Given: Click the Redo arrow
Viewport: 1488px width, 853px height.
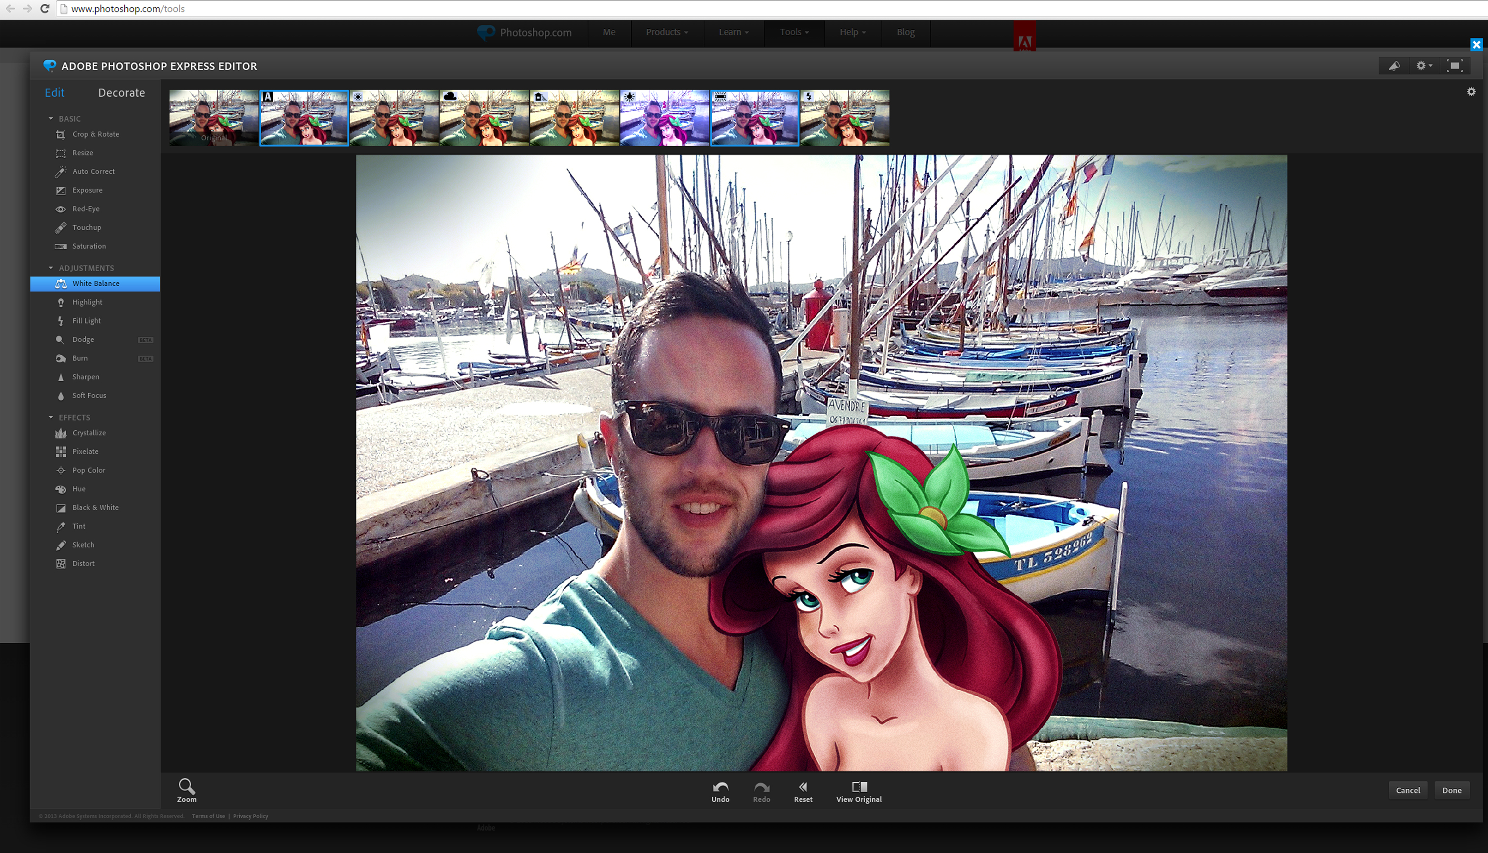Looking at the screenshot, I should (761, 792).
